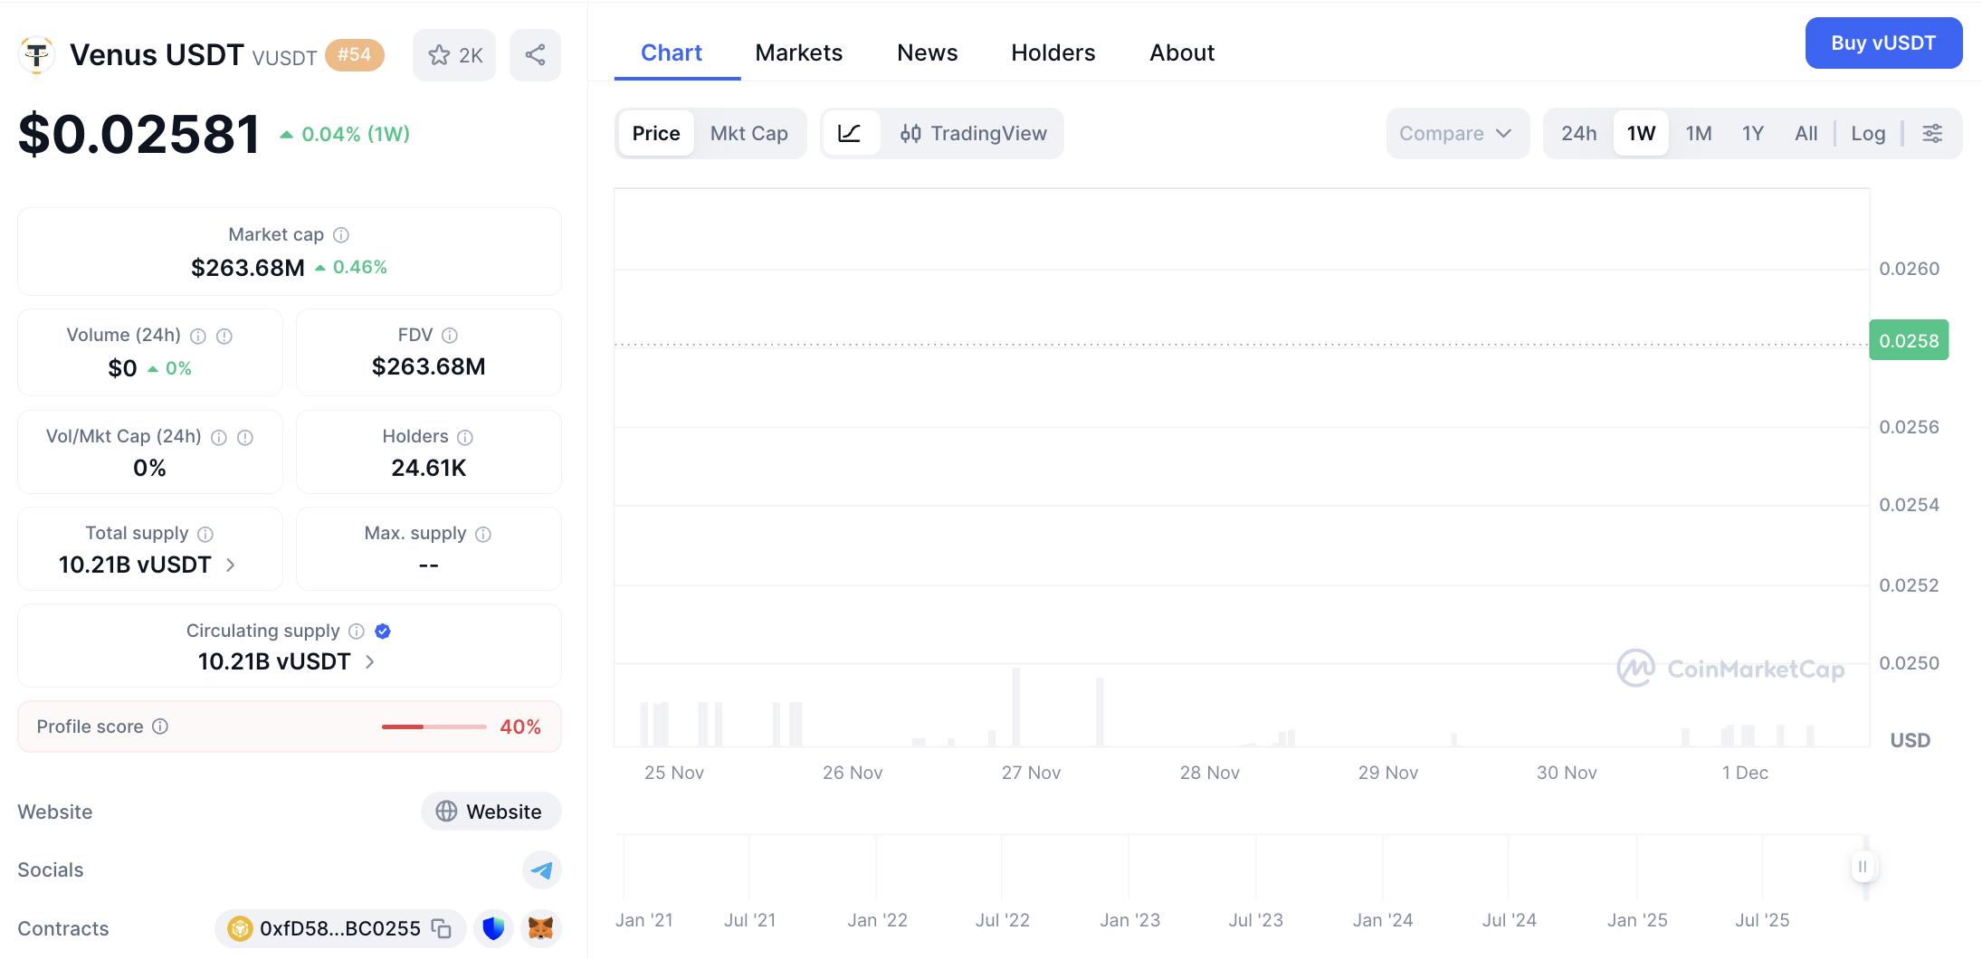
Task: Select the 24h time range
Action: [x=1578, y=134]
